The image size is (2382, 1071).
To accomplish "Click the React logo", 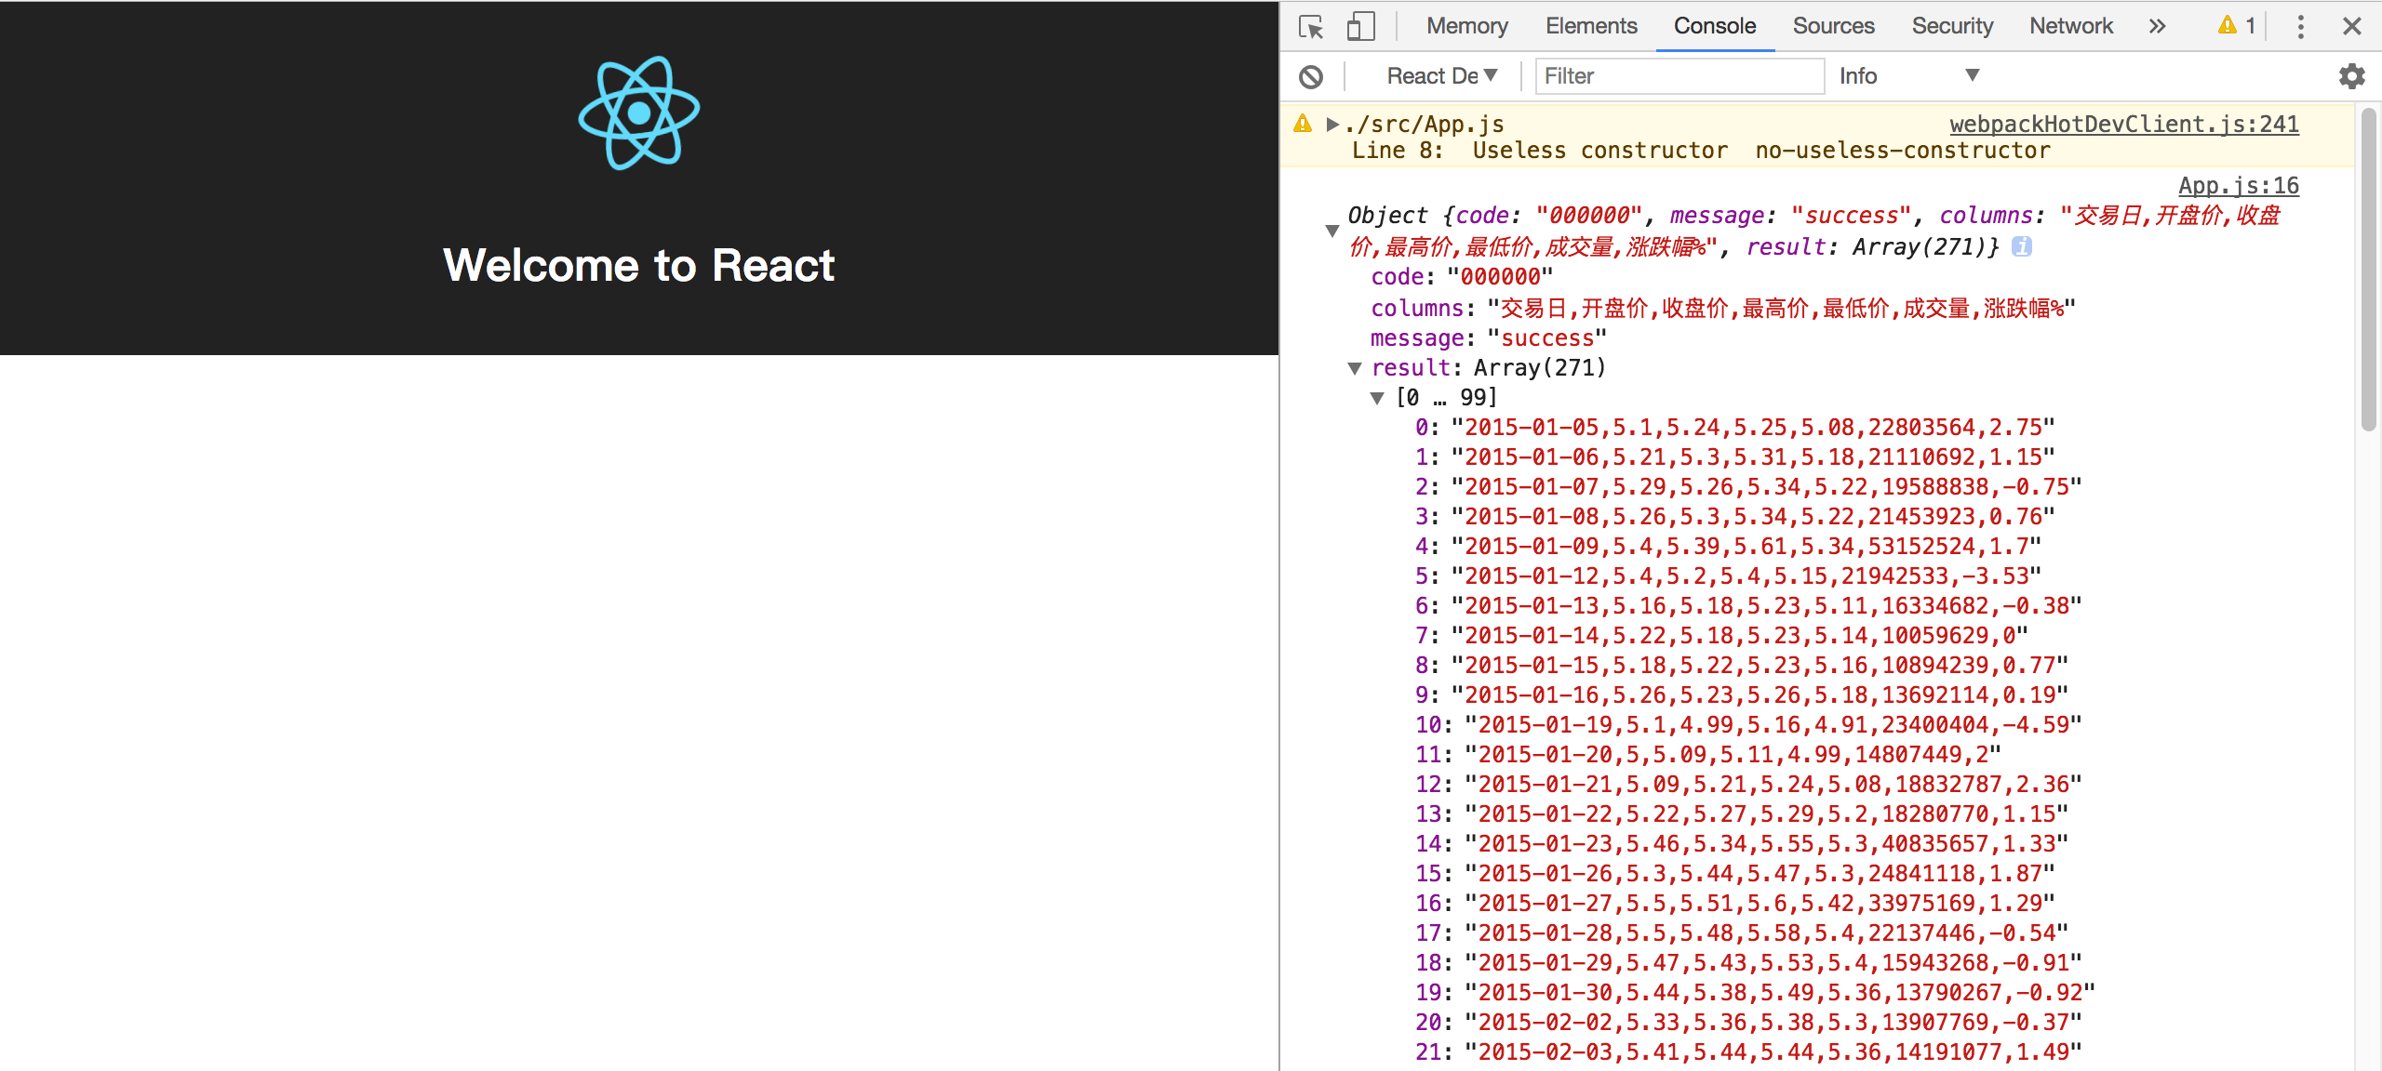I will click(x=639, y=113).
